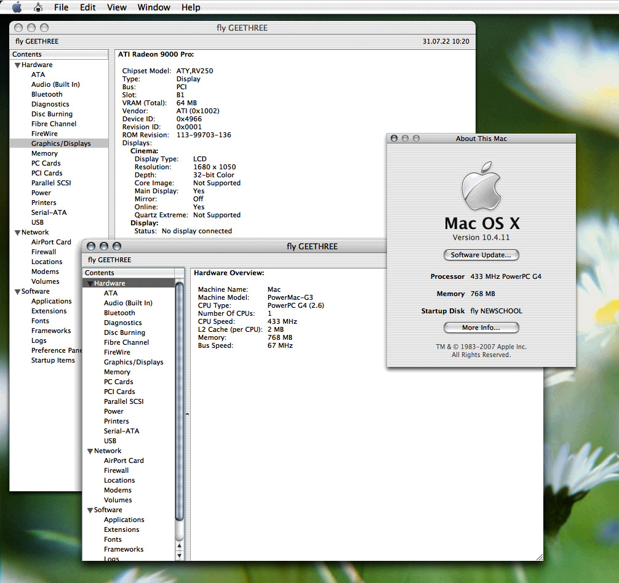
Task: Select Fonts in the front window
Action: click(113, 539)
